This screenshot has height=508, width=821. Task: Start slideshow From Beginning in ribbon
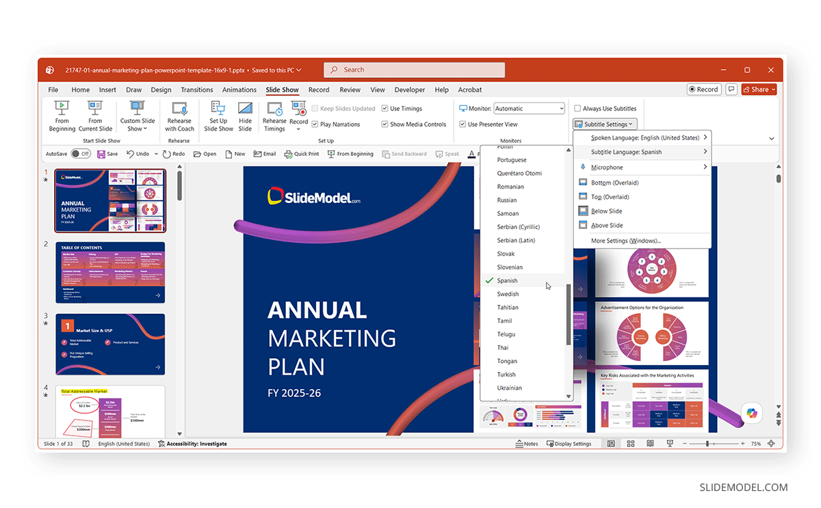point(62,116)
